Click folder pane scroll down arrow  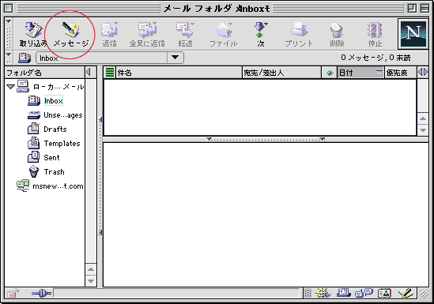coord(91,281)
